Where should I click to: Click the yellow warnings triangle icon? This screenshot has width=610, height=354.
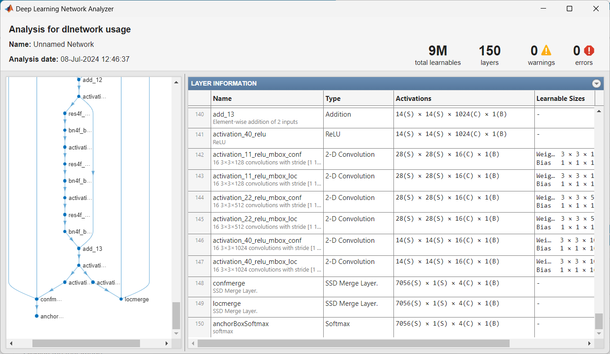tap(546, 50)
